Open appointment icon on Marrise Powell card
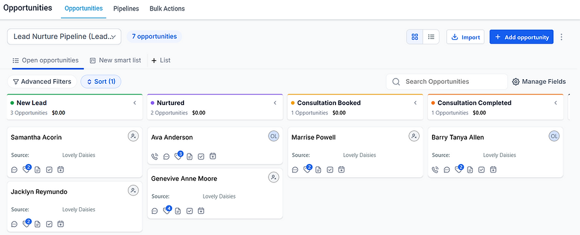 click(x=342, y=169)
